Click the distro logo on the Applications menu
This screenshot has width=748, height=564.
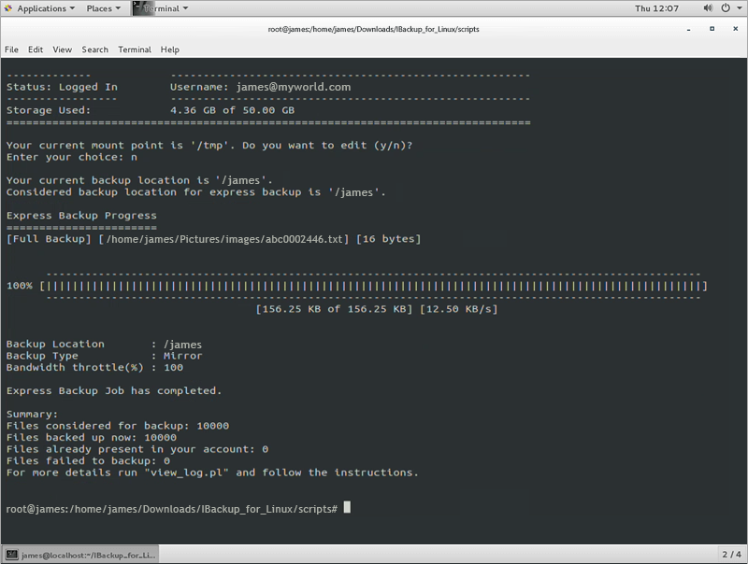pos(9,7)
